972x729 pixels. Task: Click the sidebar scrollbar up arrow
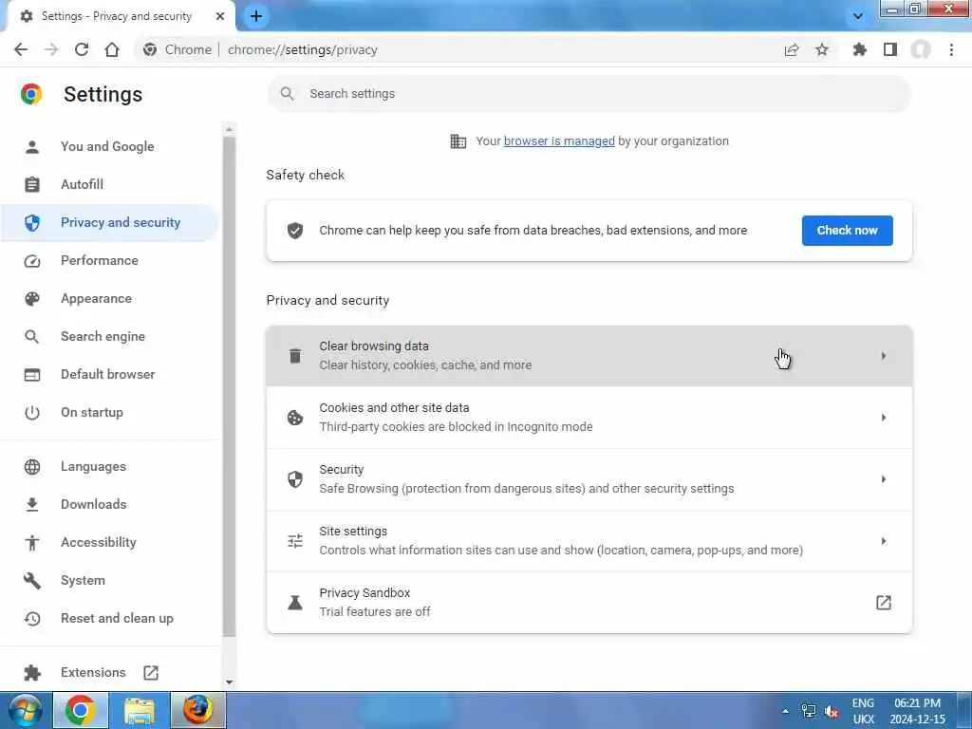click(x=230, y=129)
